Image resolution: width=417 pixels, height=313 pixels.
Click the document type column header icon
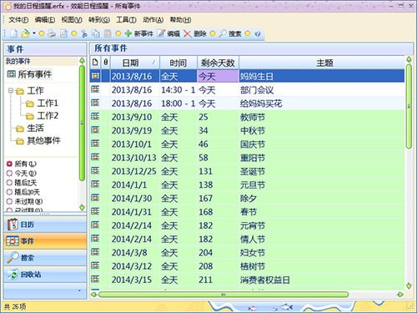(95, 63)
